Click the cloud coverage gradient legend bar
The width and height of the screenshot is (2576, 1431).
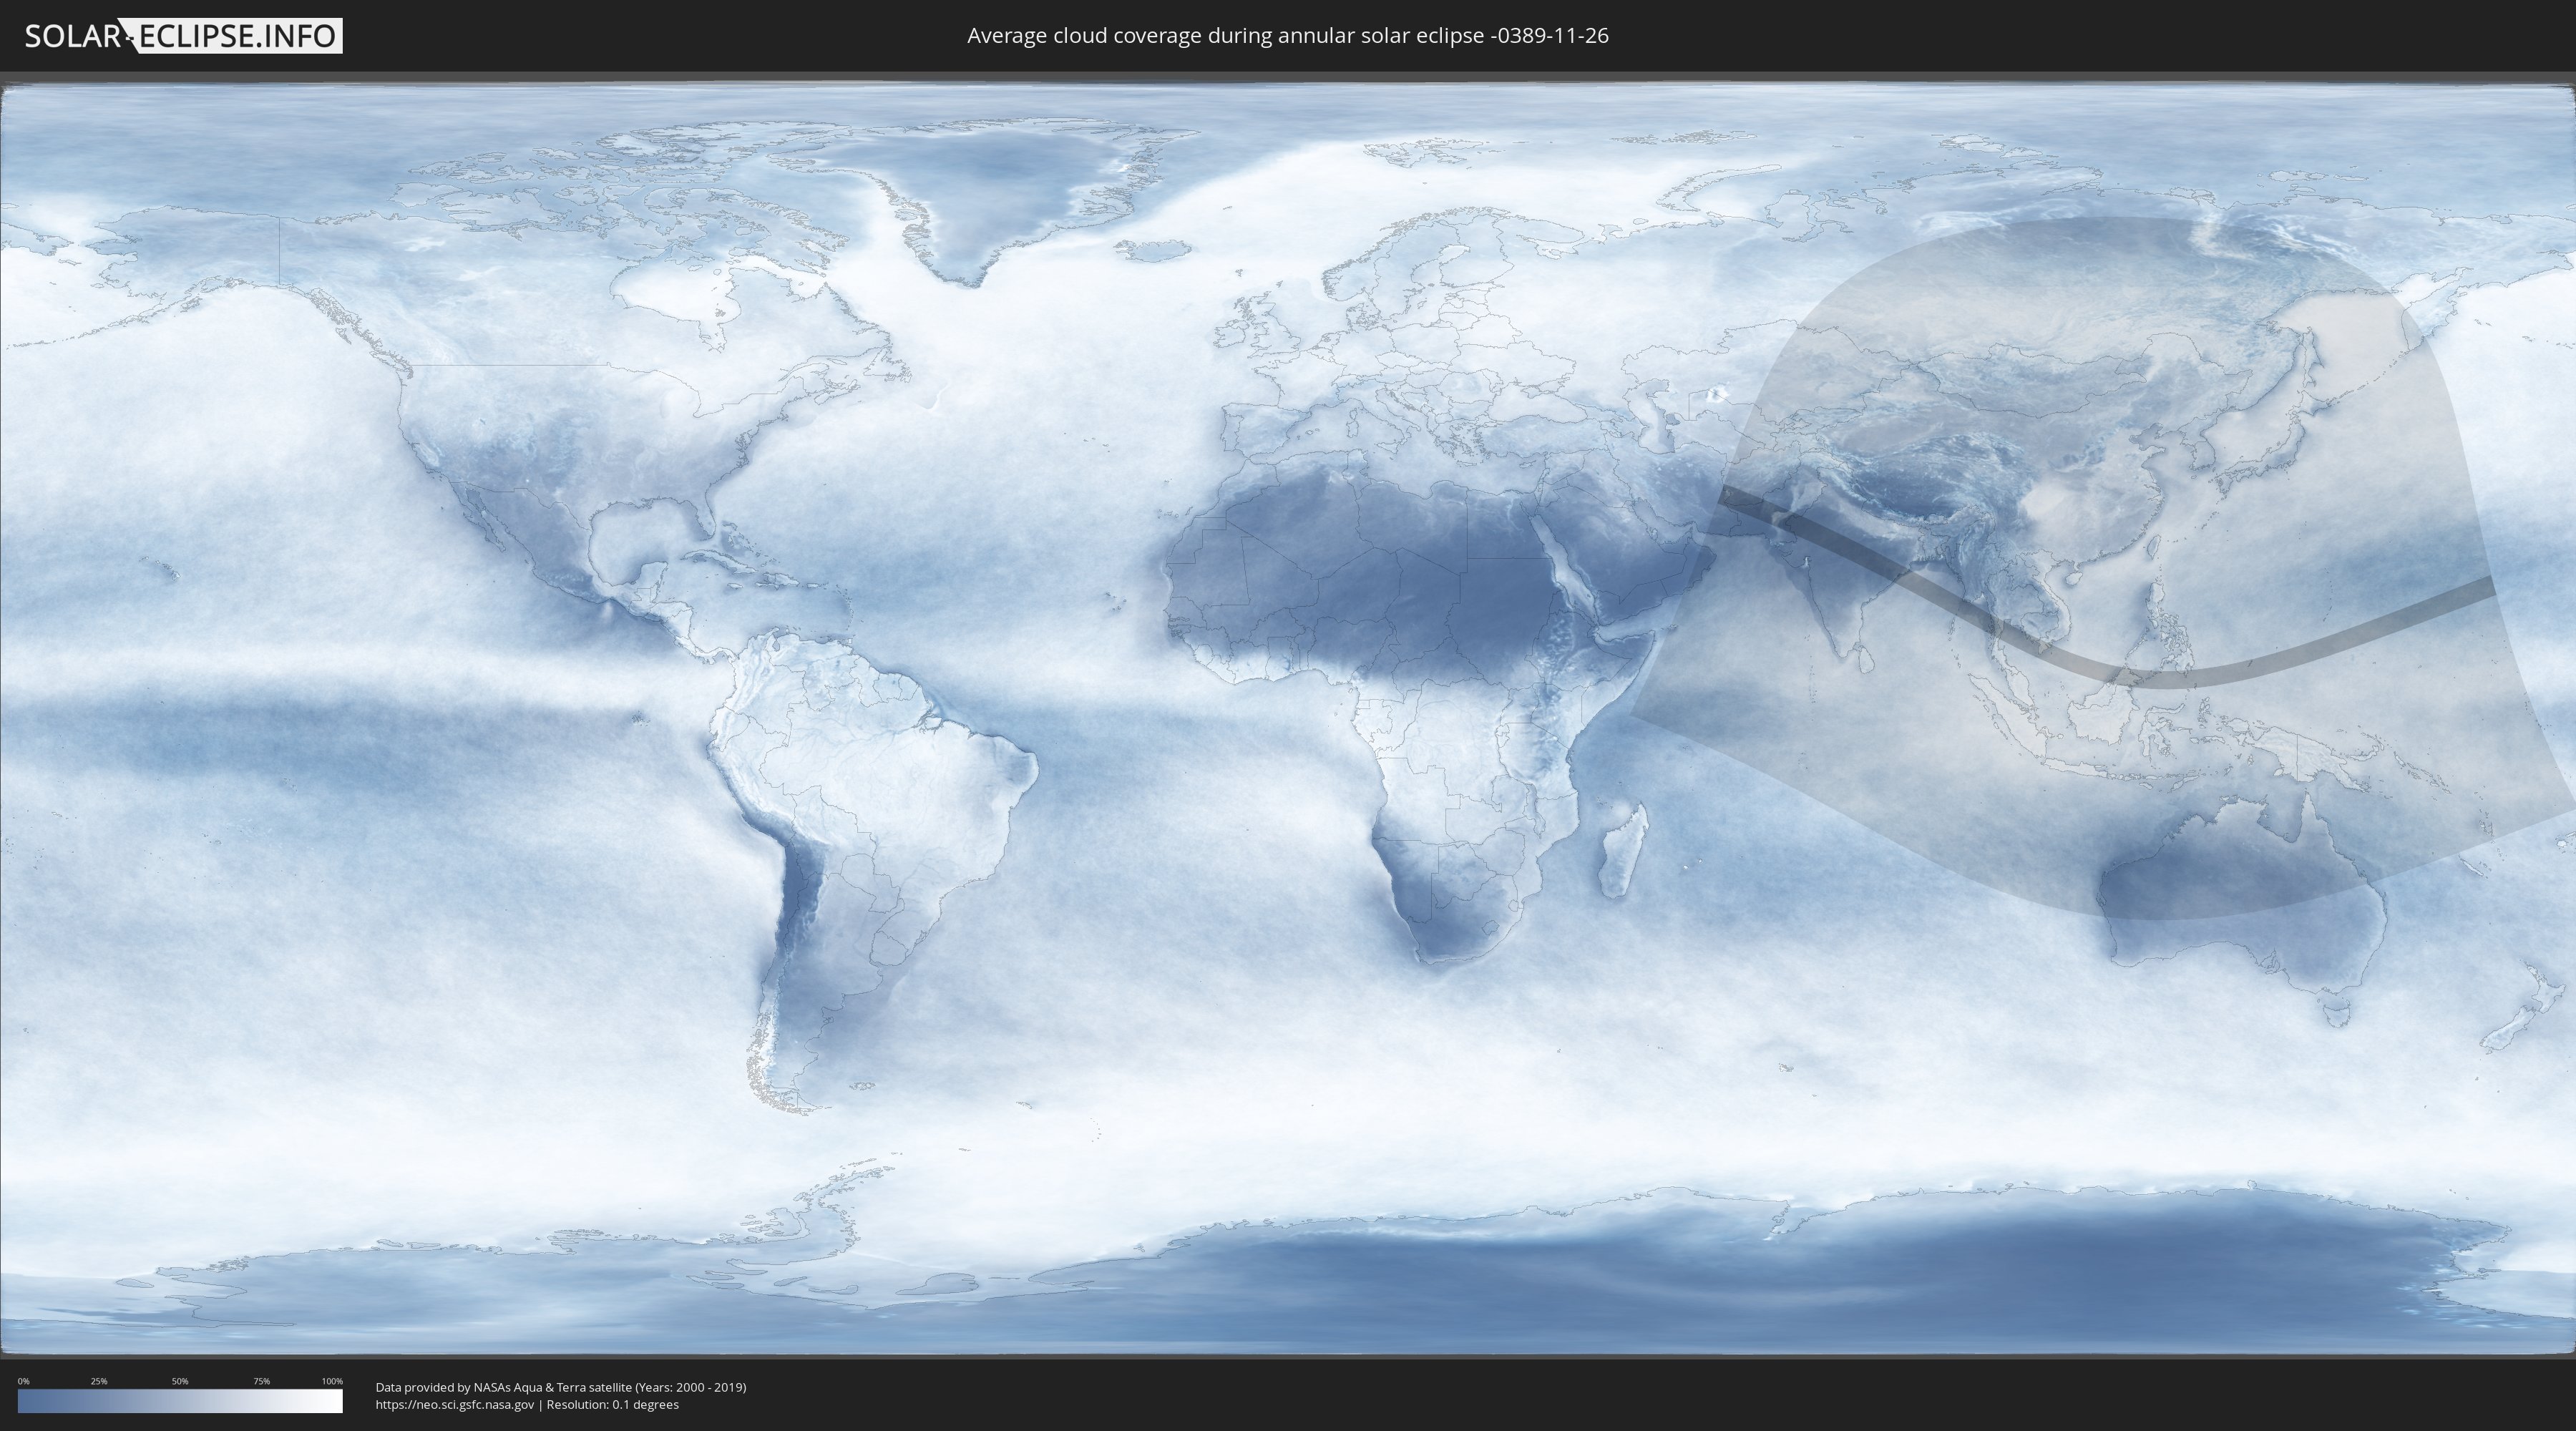coord(180,1401)
